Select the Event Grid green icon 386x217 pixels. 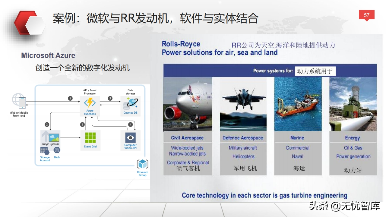click(90, 138)
